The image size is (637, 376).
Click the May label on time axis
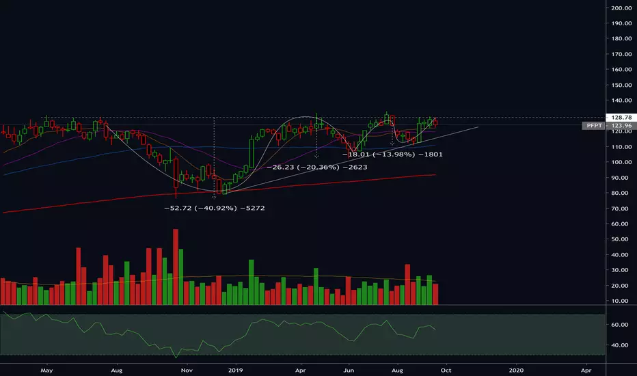point(46,371)
